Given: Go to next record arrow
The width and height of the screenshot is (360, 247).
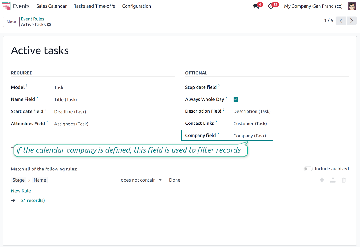Looking at the screenshot, I should pos(352,21).
